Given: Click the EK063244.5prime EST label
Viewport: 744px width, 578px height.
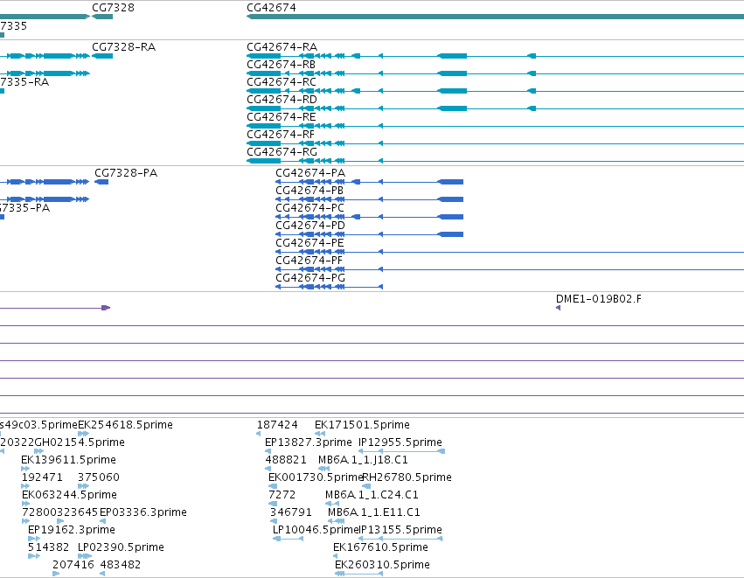Looking at the screenshot, I should point(69,495).
